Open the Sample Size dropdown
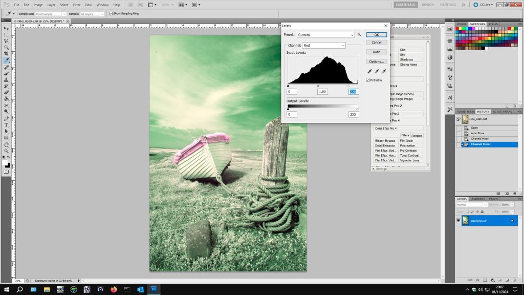524x295 pixels. pyautogui.click(x=51, y=14)
